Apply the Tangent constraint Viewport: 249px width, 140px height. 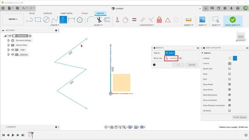coord(125,20)
